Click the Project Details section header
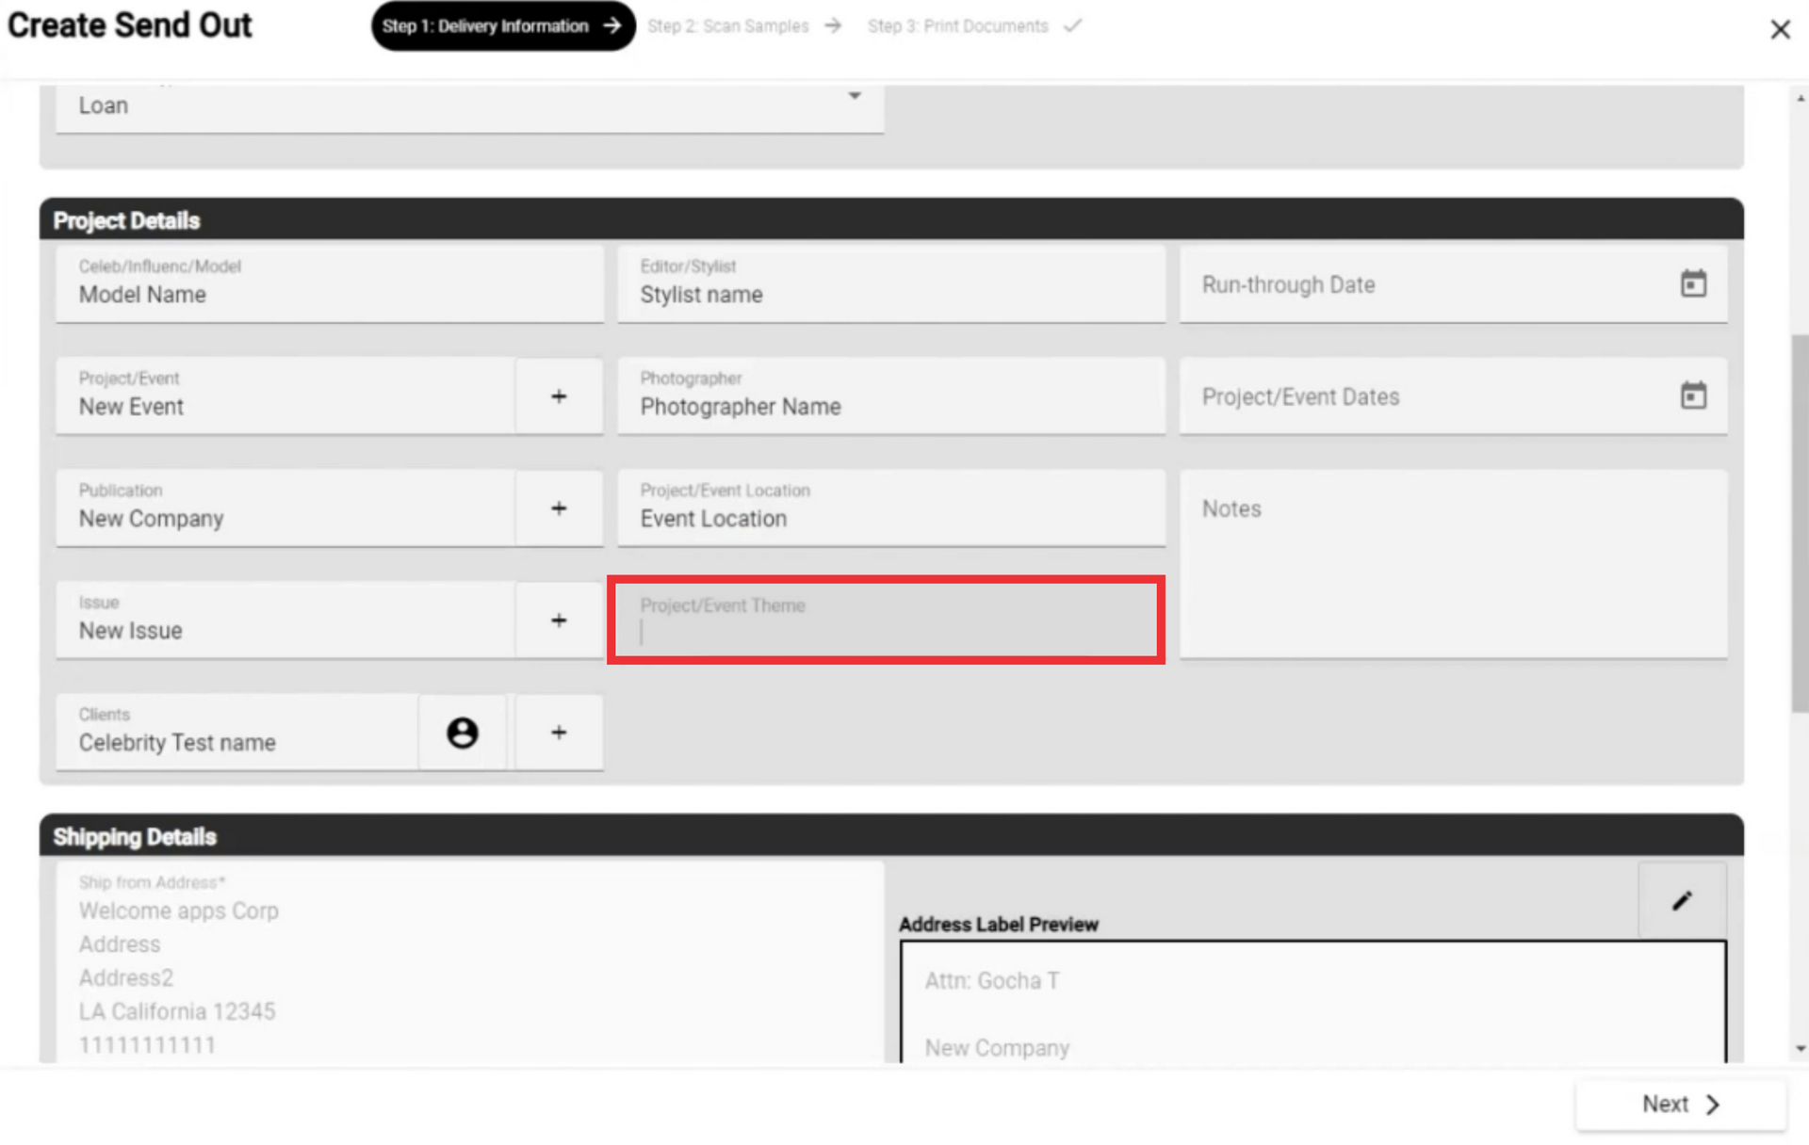The image size is (1809, 1145). tap(890, 219)
